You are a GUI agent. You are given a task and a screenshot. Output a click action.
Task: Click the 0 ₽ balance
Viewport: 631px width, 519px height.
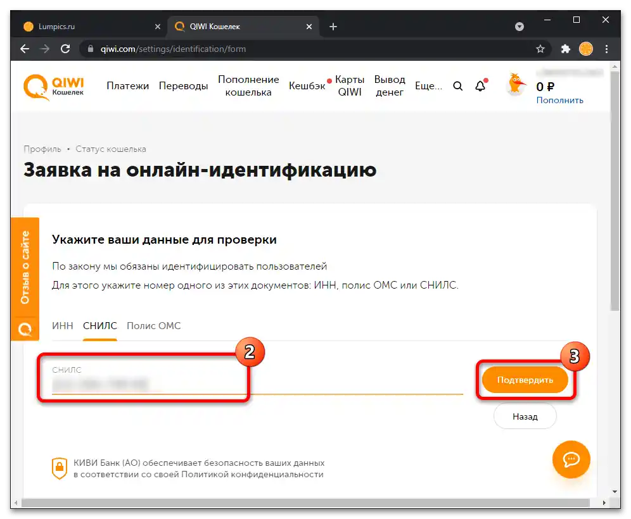tap(545, 87)
